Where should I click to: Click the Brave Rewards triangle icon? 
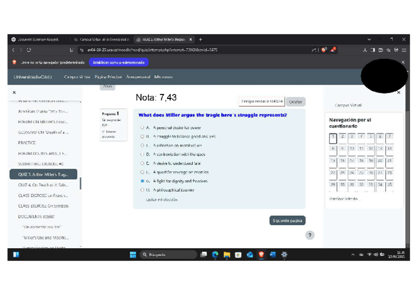tap(333, 50)
